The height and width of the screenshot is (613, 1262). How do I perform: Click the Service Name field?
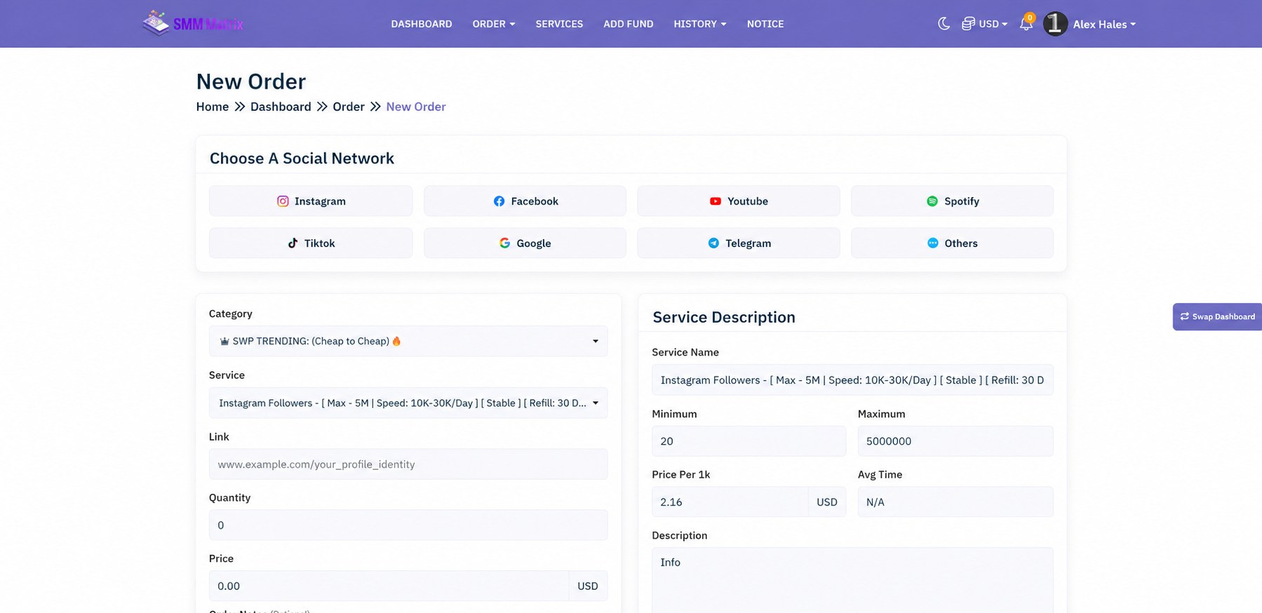coord(852,380)
